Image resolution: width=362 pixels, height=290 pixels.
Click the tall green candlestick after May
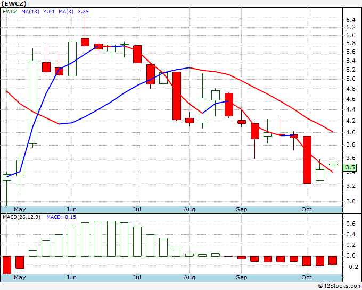[x=33, y=102]
